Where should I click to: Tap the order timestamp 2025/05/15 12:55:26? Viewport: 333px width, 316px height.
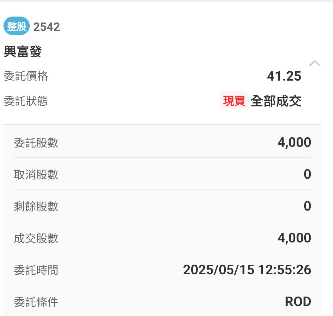click(247, 270)
